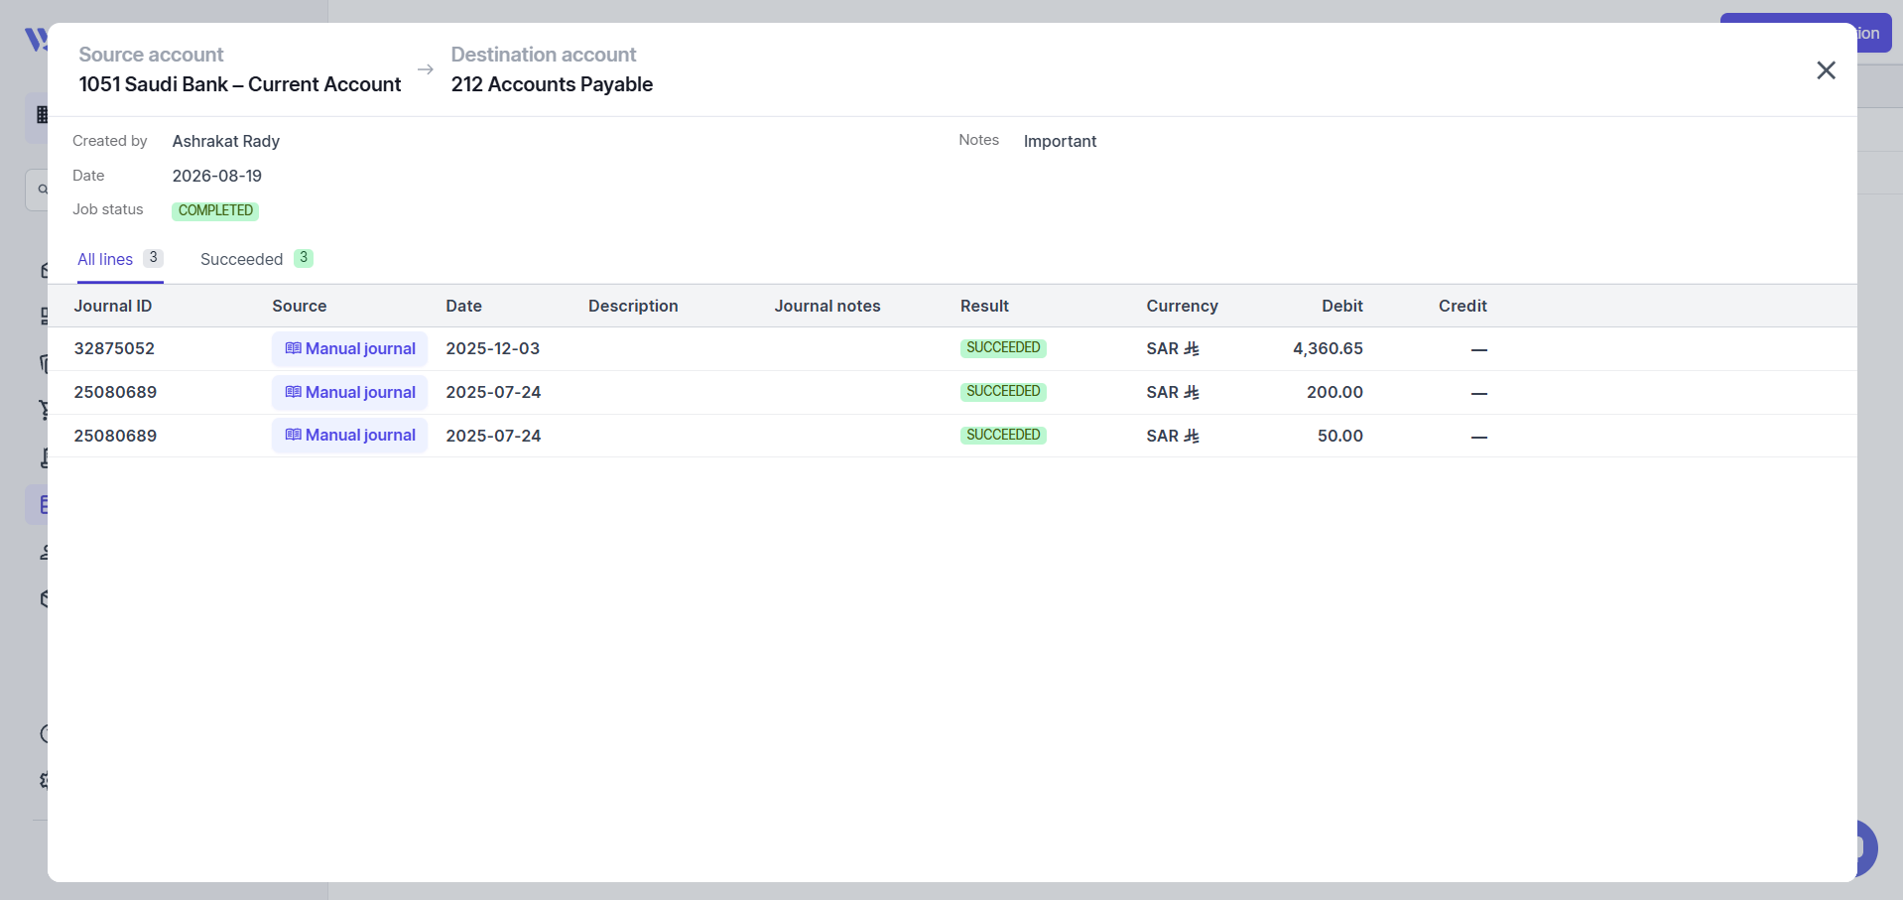Click the SUCCEEDED badge in first row
The width and height of the screenshot is (1903, 900).
[1003, 348]
